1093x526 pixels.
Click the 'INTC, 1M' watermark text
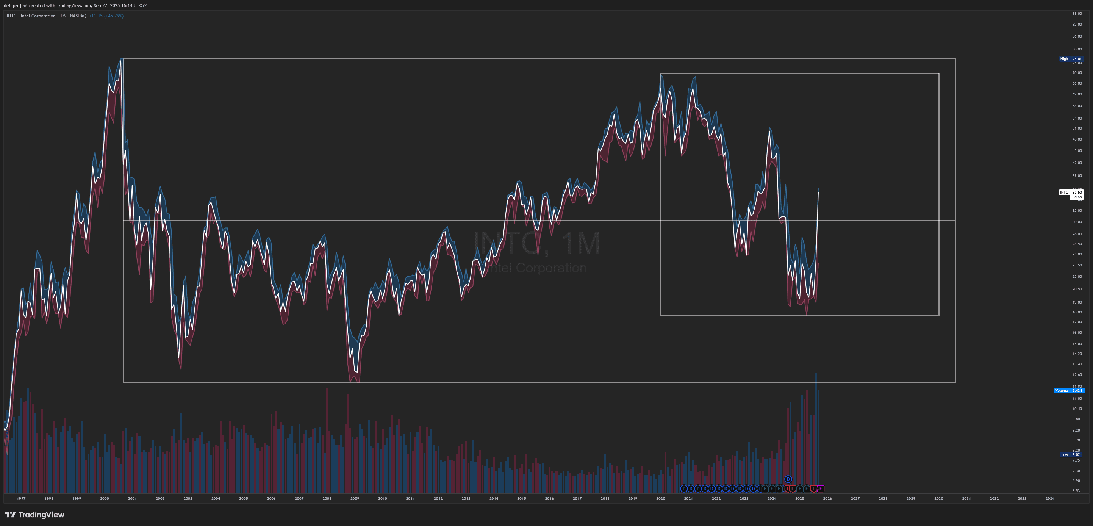[x=537, y=243]
